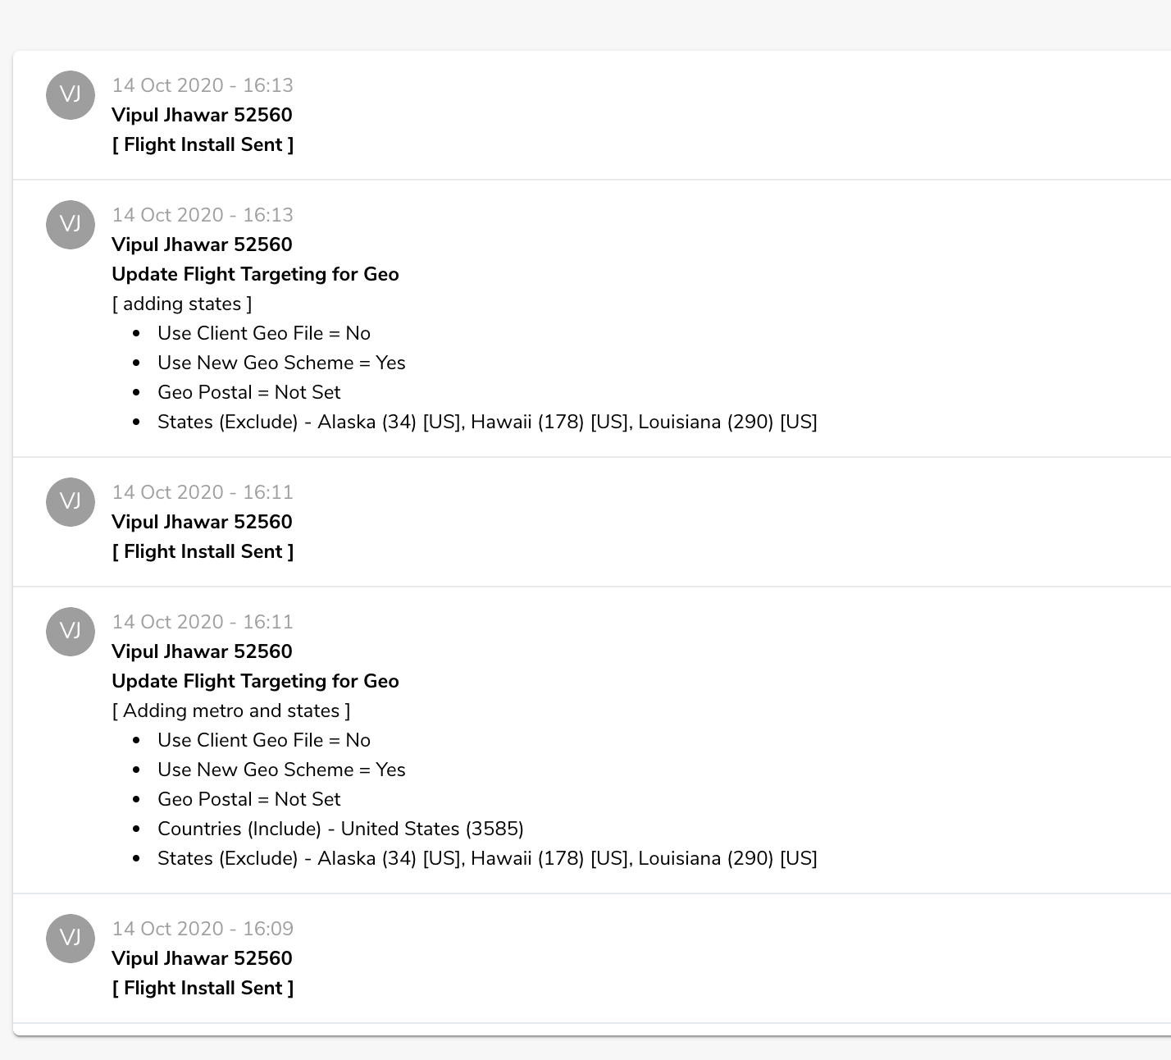Click the VJ avatar on the 16:09 entry
The image size is (1171, 1060).
point(71,939)
